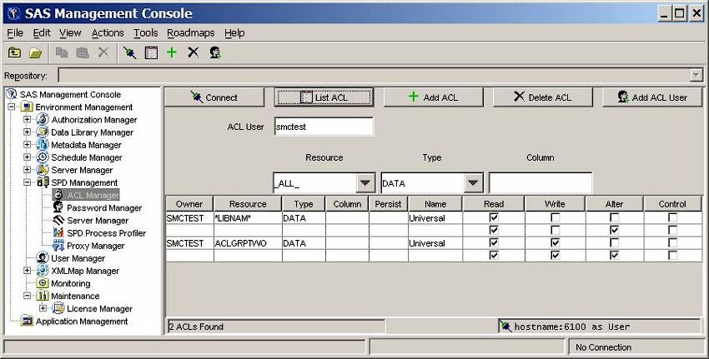The width and height of the screenshot is (709, 359).
Task: Click the ACLGRPTWO resource cell
Action: (248, 243)
